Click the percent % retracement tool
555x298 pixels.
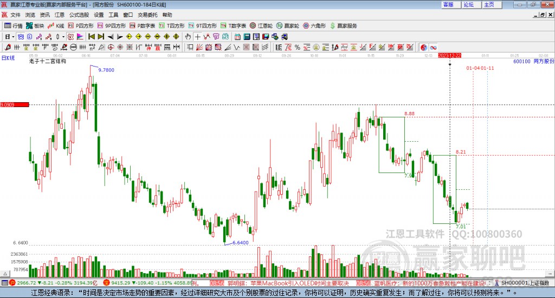(x=298, y=47)
